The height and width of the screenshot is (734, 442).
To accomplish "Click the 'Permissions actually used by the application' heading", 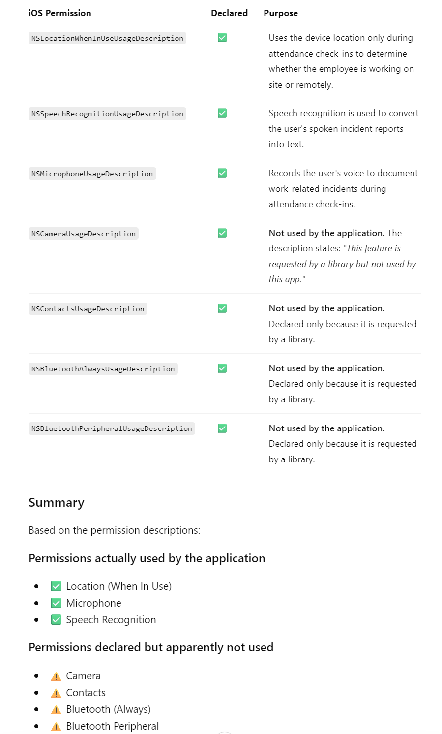I will point(147,558).
